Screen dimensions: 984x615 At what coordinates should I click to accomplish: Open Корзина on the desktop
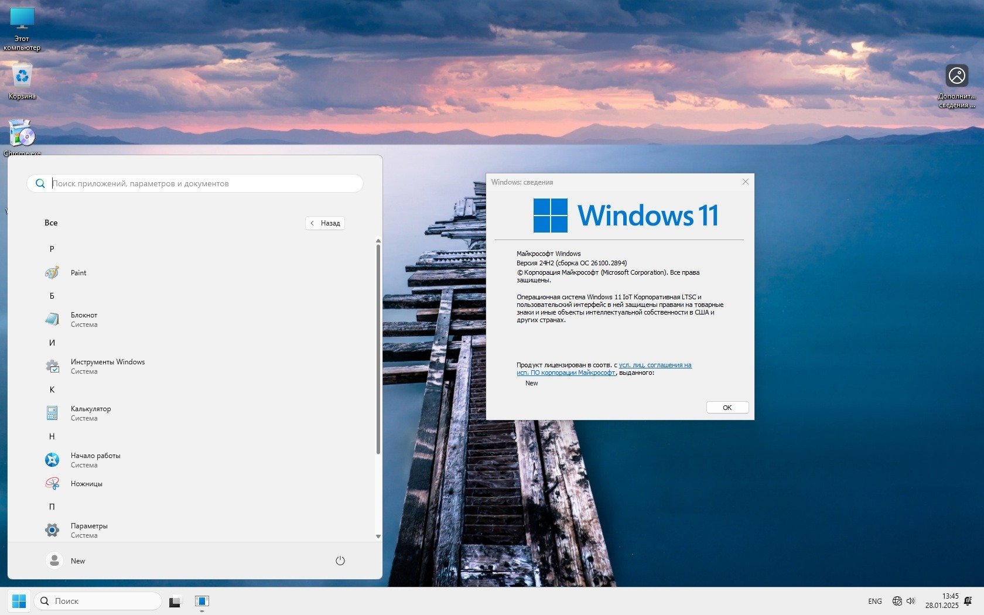click(22, 80)
